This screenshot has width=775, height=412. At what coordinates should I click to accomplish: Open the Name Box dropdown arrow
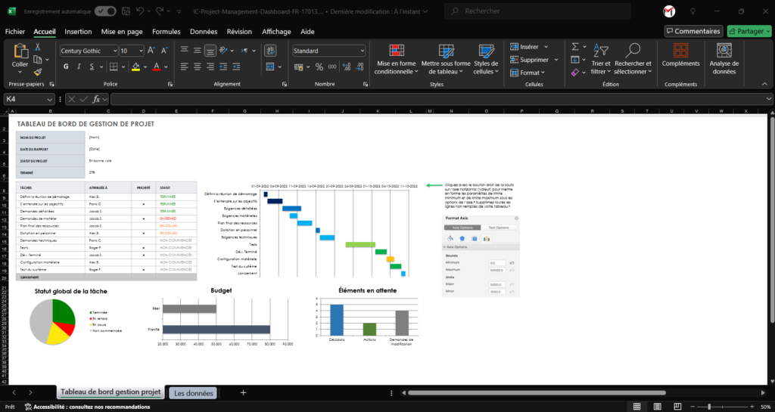(50, 99)
